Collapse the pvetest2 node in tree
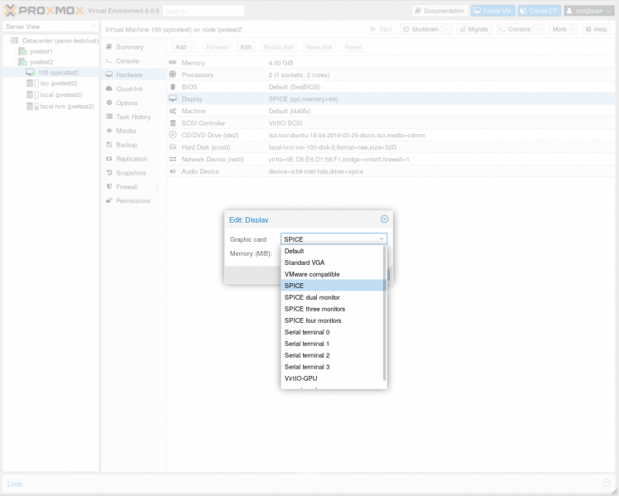 (15, 62)
